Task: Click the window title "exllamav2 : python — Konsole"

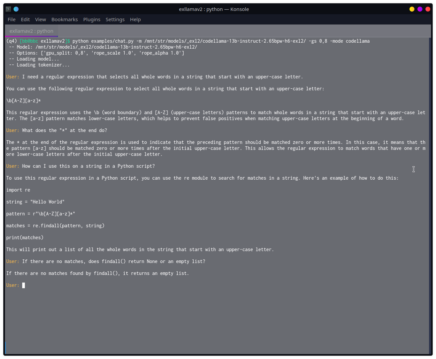Action: click(214, 9)
